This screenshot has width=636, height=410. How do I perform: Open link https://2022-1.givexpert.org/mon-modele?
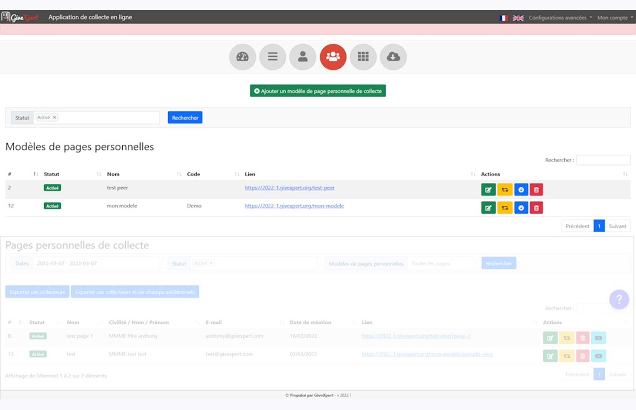tap(294, 206)
